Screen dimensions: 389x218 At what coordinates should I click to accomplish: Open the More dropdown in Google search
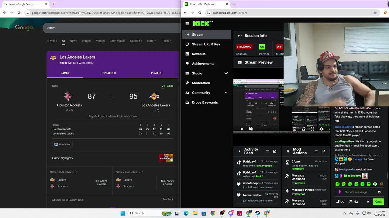[151, 41]
